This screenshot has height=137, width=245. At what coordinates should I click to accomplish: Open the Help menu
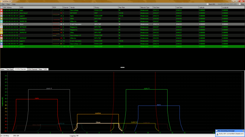14,4
